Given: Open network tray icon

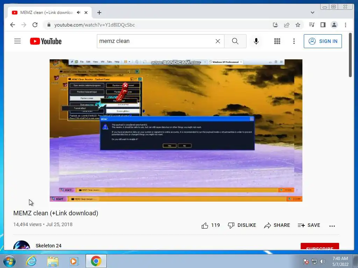Looking at the screenshot, I should pyautogui.click(x=314, y=261).
